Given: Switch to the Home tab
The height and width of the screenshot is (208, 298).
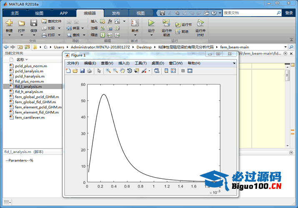Looking at the screenshot, I should (x=15, y=13).
